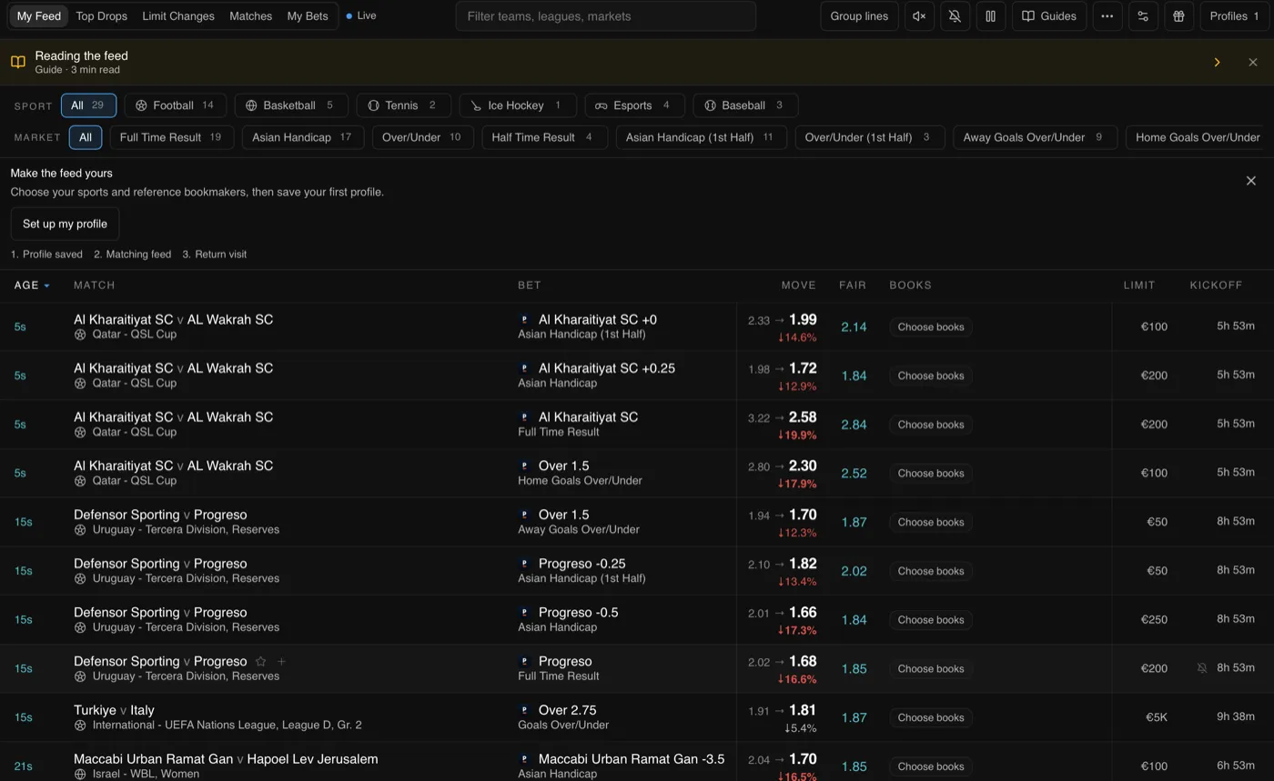This screenshot has width=1274, height=781.
Task: Select the My Feed tab
Action: pyautogui.click(x=39, y=16)
